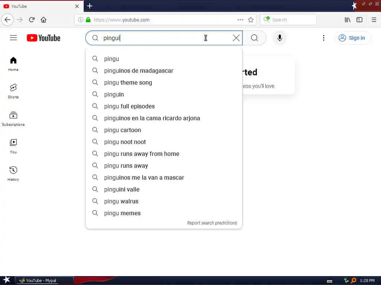
Task: Show site information icon in address bar
Action: [x=81, y=20]
